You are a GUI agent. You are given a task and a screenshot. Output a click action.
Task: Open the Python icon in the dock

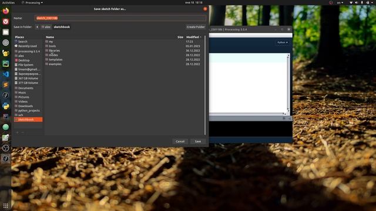point(5,105)
